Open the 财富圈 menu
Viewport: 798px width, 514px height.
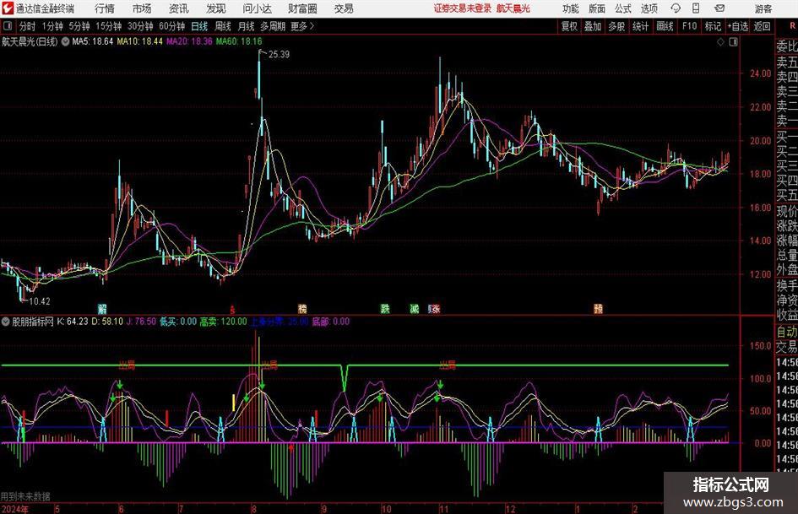coord(302,8)
